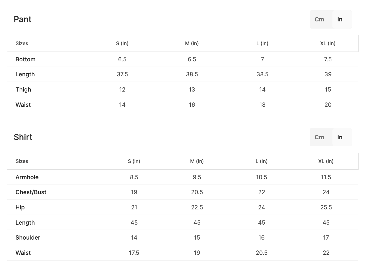Select In units for the Pant chart
Viewport: 366px width, 278px height.
340,19
